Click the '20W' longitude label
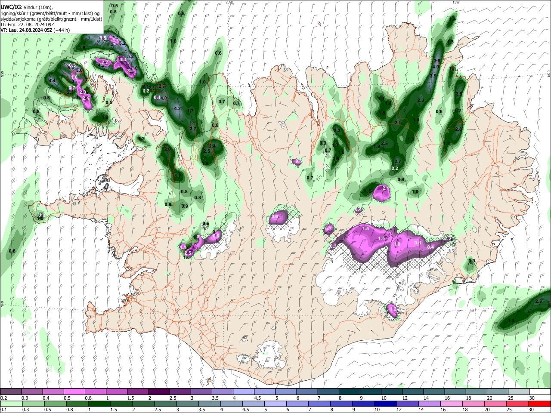 pyautogui.click(x=229, y=2)
